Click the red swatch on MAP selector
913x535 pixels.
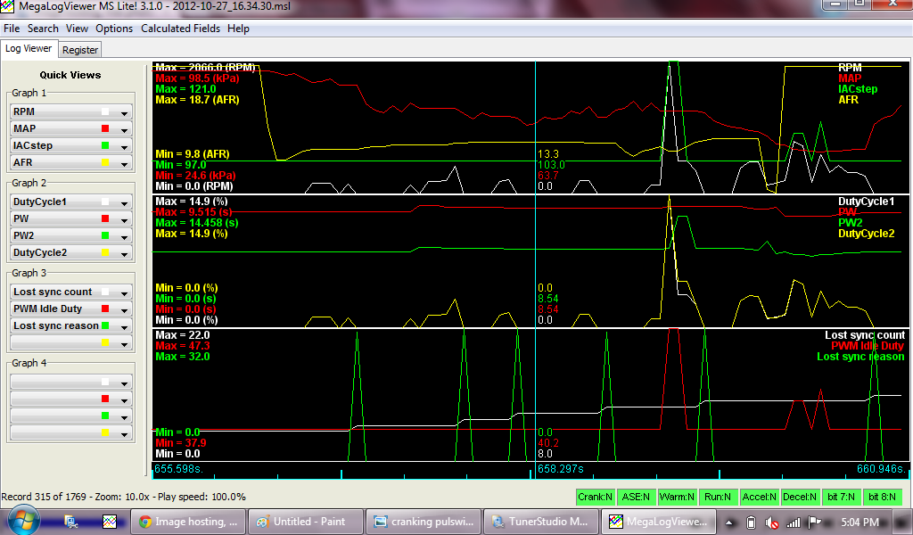pyautogui.click(x=105, y=129)
